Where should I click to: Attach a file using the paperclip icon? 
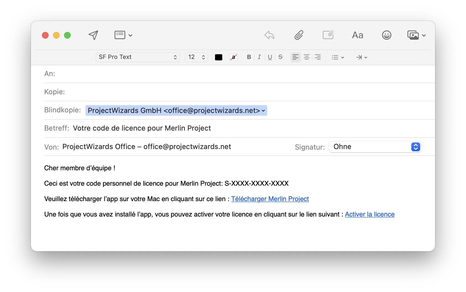[x=298, y=35]
